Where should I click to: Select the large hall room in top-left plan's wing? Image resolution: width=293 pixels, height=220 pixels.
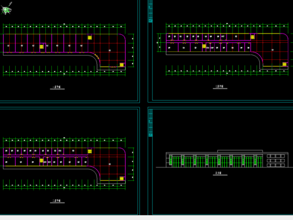click(x=110, y=50)
